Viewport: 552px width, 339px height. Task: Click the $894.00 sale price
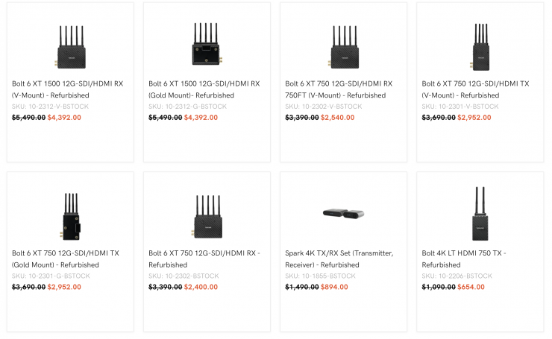336,287
